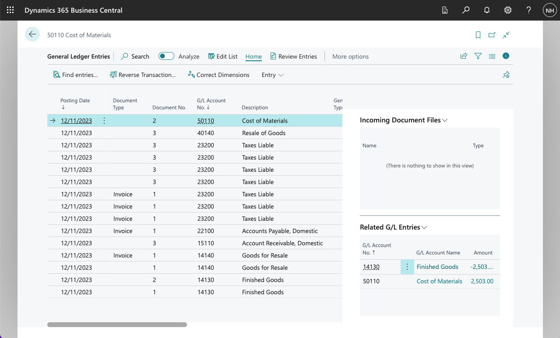Toggle the FactBox information icon
The height and width of the screenshot is (338, 560).
506,56
